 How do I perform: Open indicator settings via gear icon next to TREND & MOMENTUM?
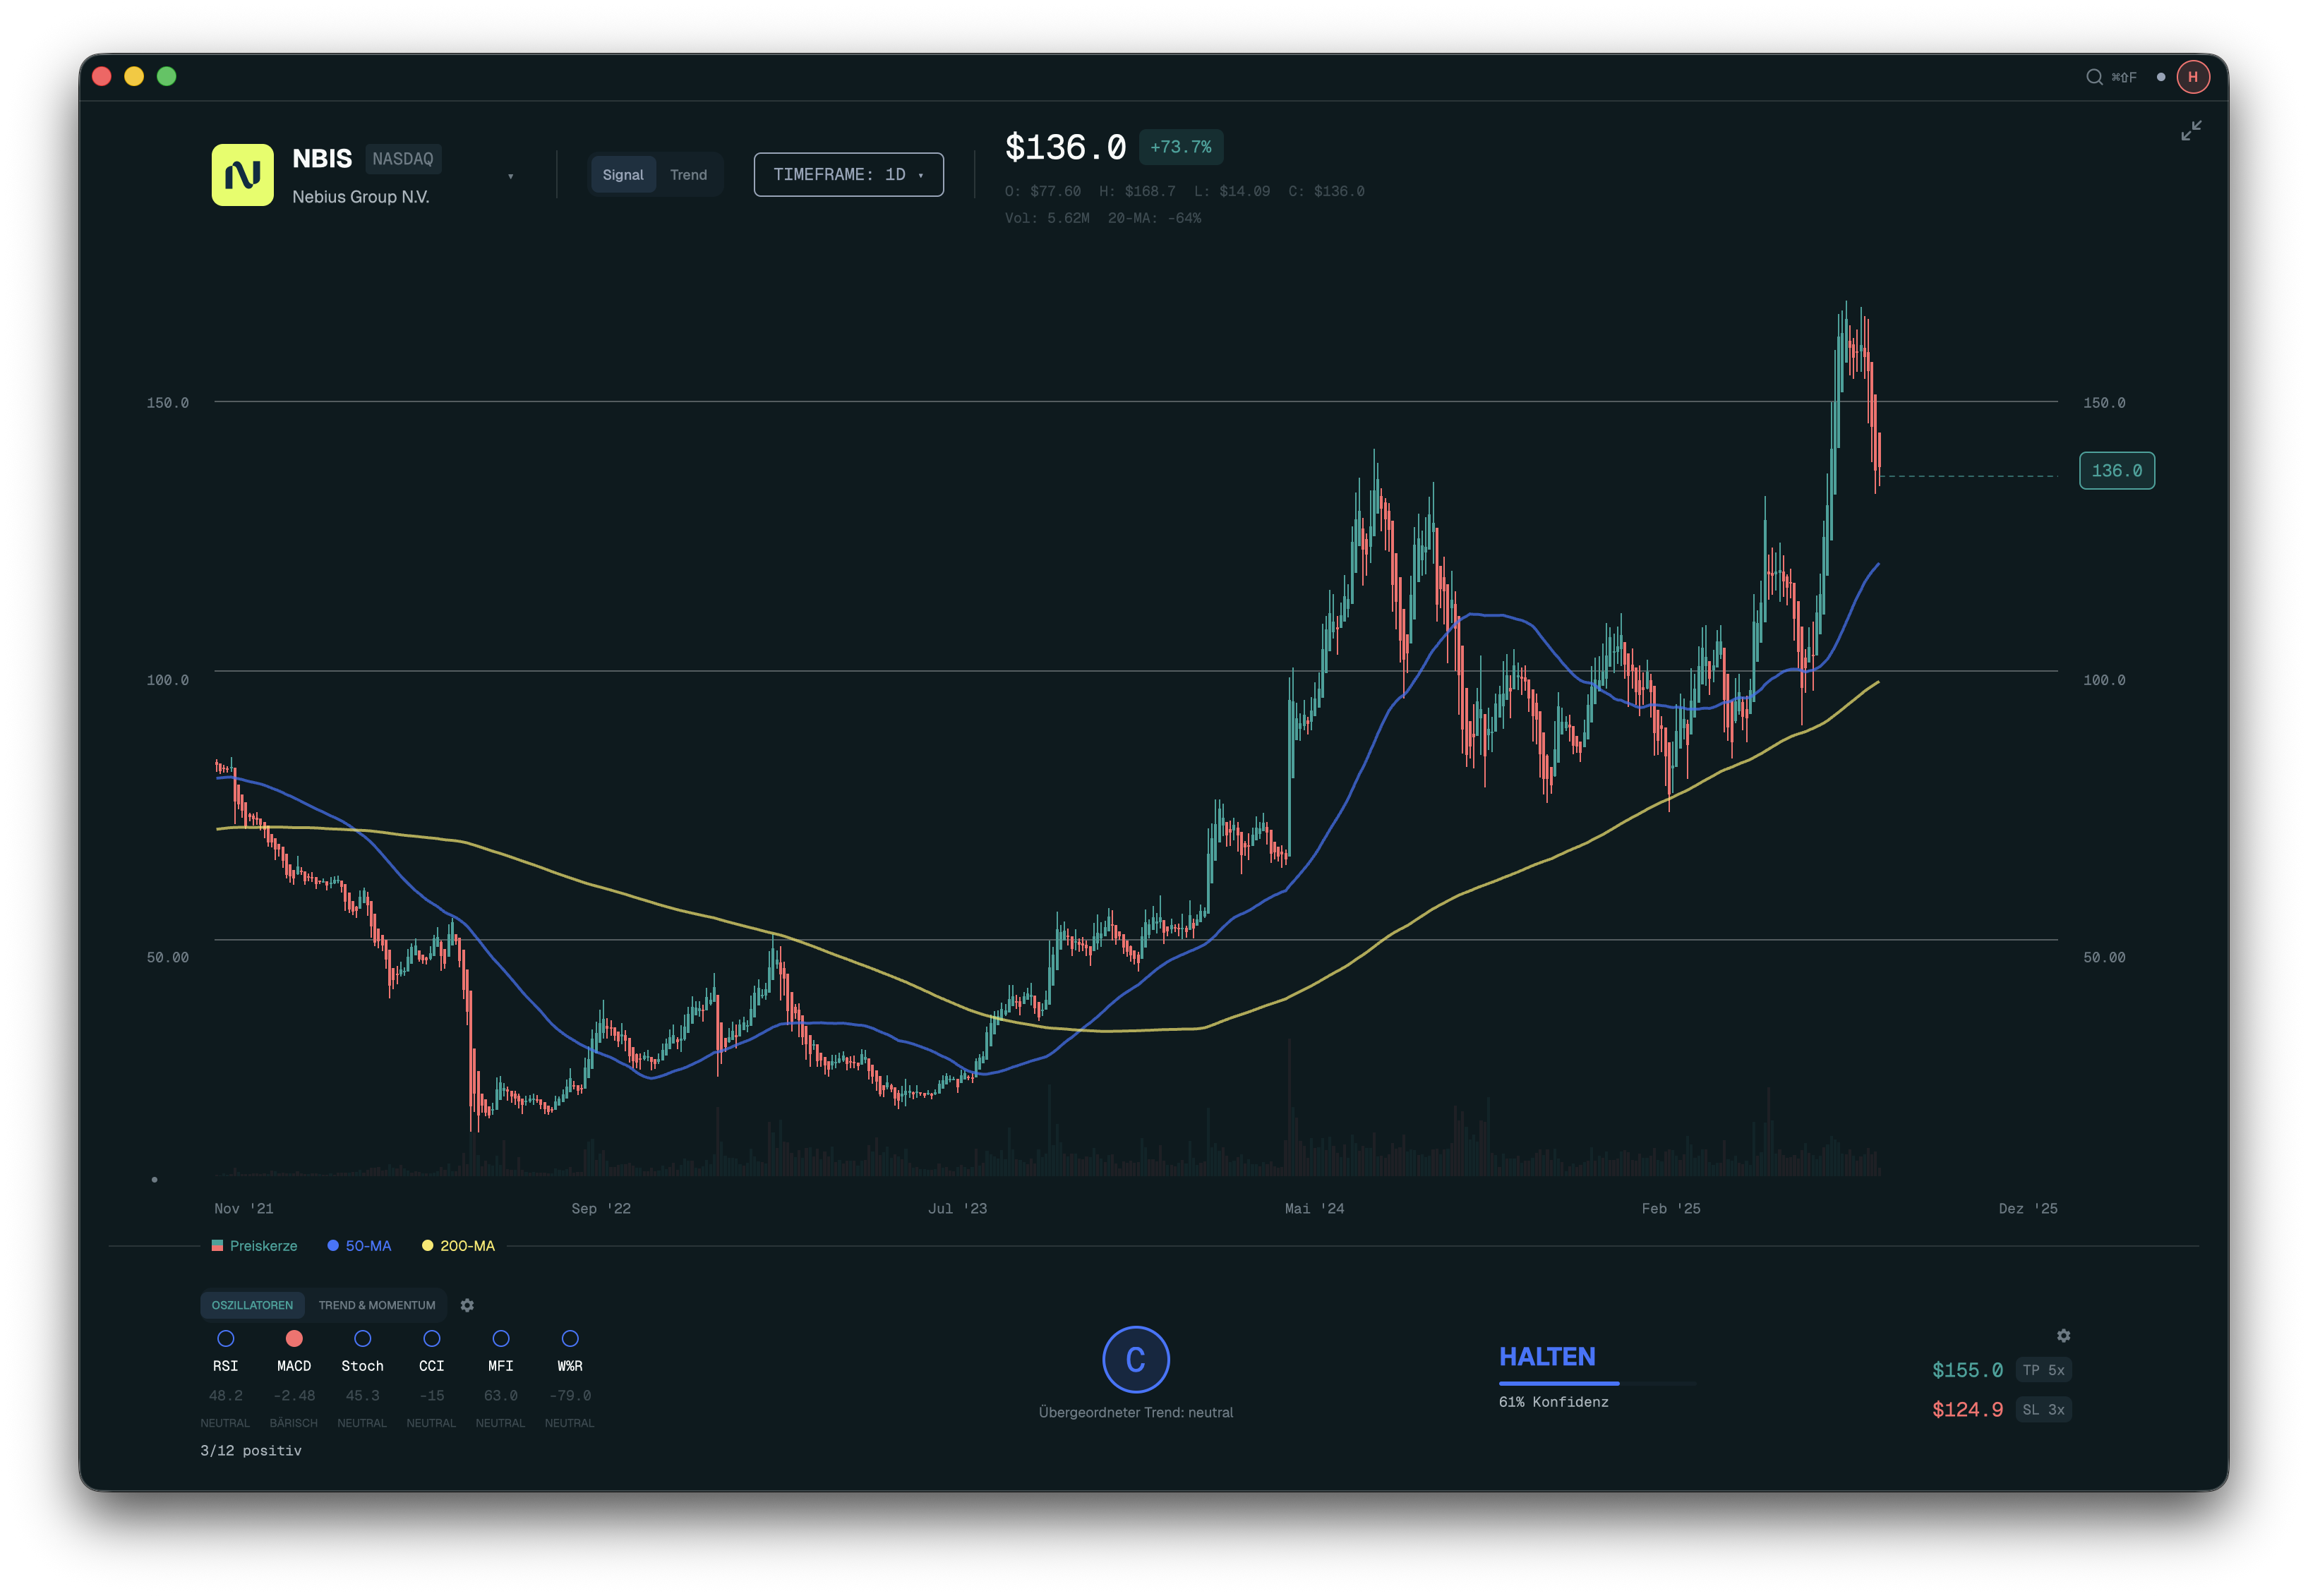click(467, 1305)
